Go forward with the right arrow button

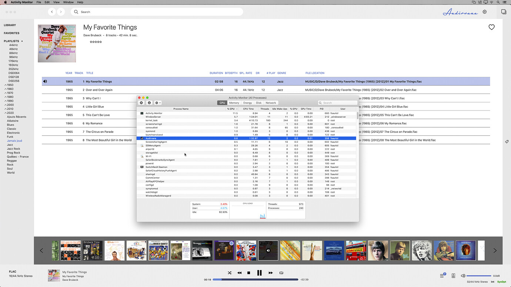coord(61,12)
